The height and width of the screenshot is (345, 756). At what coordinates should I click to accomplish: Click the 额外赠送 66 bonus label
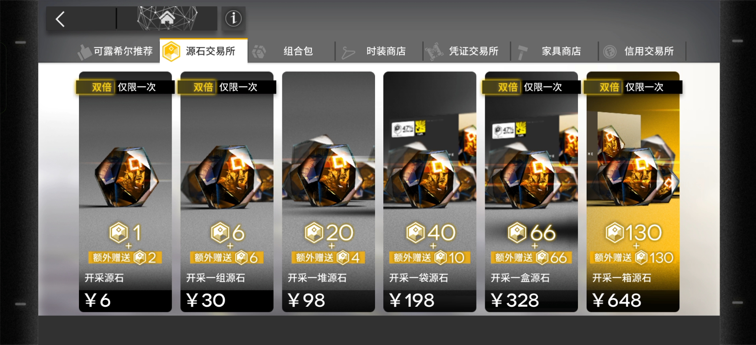(531, 258)
